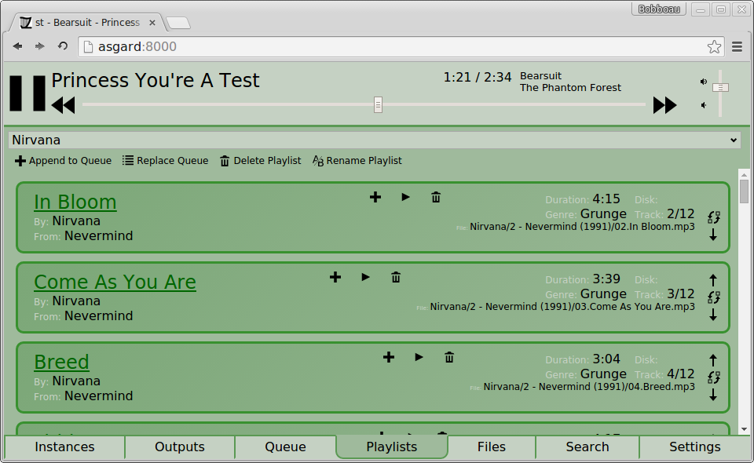
Task: Click Rename Playlist
Action: 357,161
